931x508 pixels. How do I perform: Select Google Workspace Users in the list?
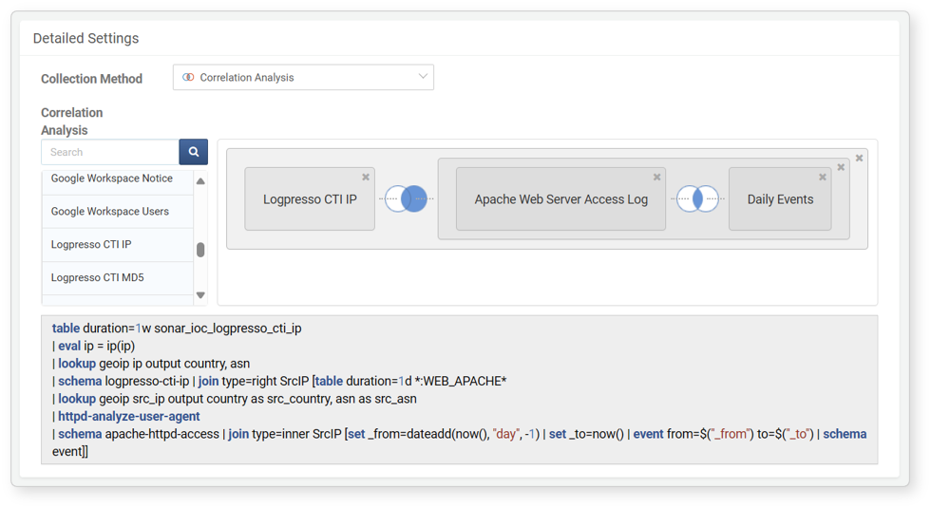point(118,211)
